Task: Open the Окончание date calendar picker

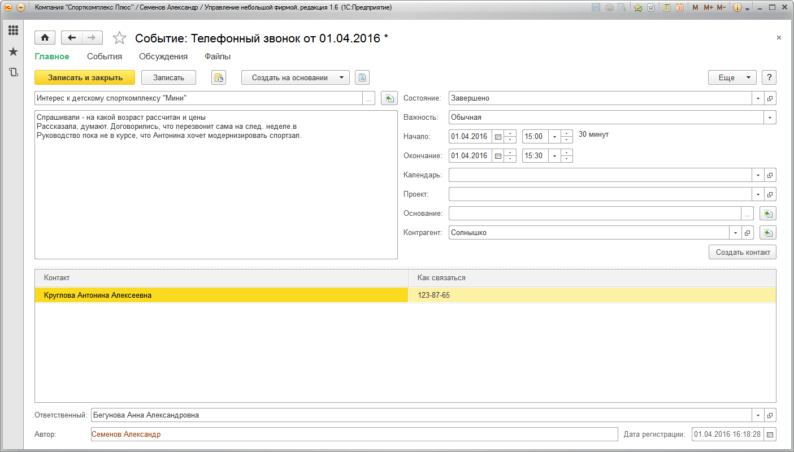Action: pyautogui.click(x=498, y=156)
